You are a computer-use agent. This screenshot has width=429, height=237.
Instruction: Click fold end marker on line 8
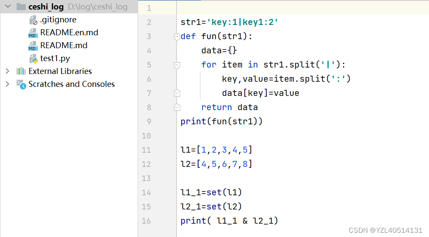[177, 108]
